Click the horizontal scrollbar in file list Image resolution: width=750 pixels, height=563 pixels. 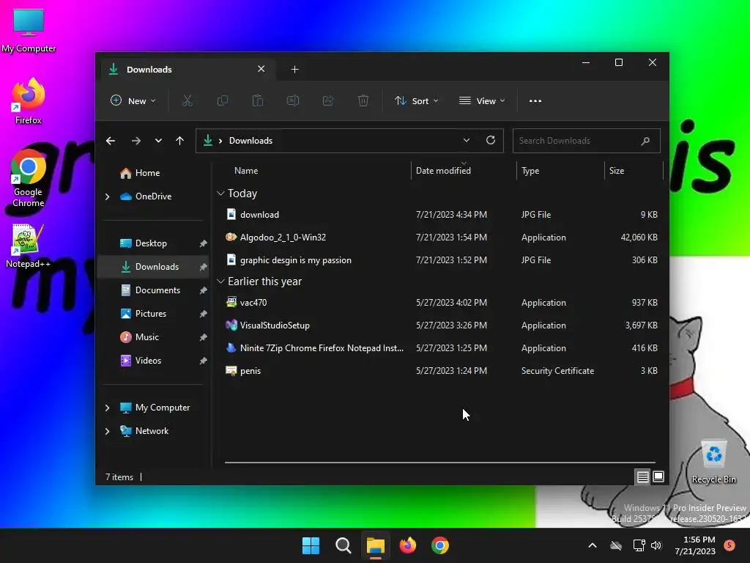click(x=440, y=463)
